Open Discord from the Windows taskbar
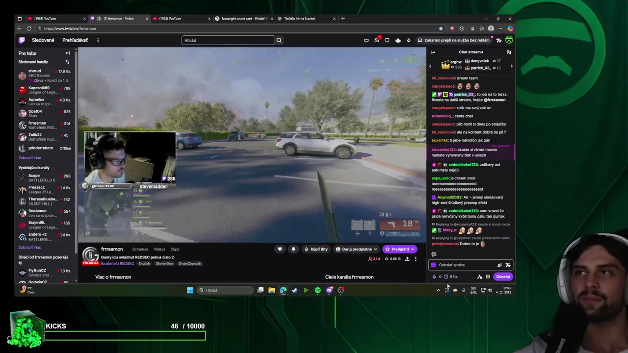628x353 pixels. (329, 290)
